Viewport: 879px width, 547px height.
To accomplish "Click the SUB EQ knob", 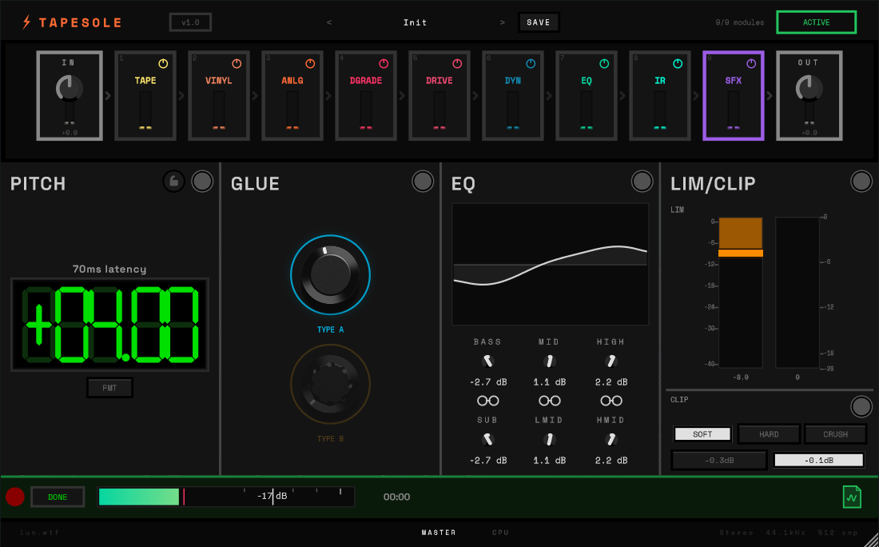I will [x=487, y=439].
